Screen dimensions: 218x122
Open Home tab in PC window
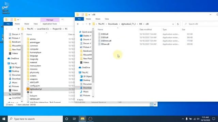coord(17,24)
